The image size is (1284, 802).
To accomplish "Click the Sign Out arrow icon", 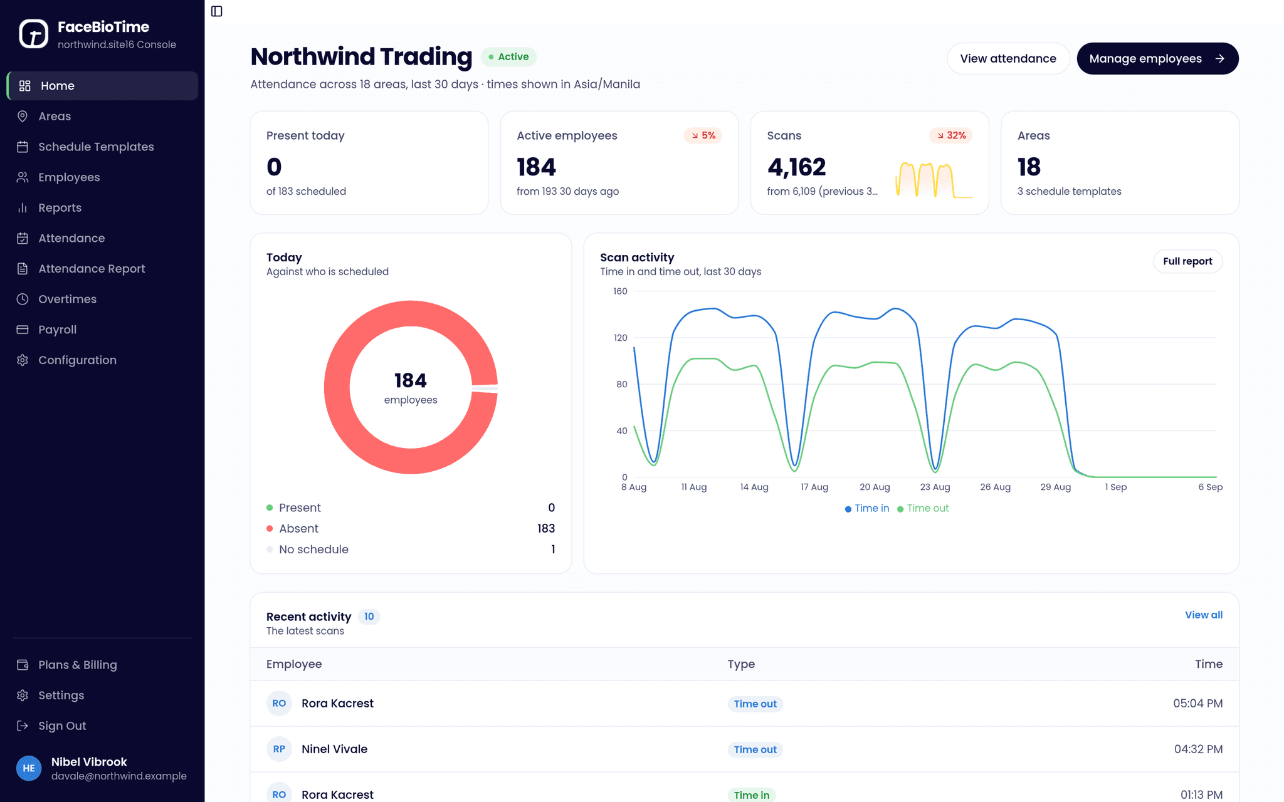I will click(x=23, y=726).
